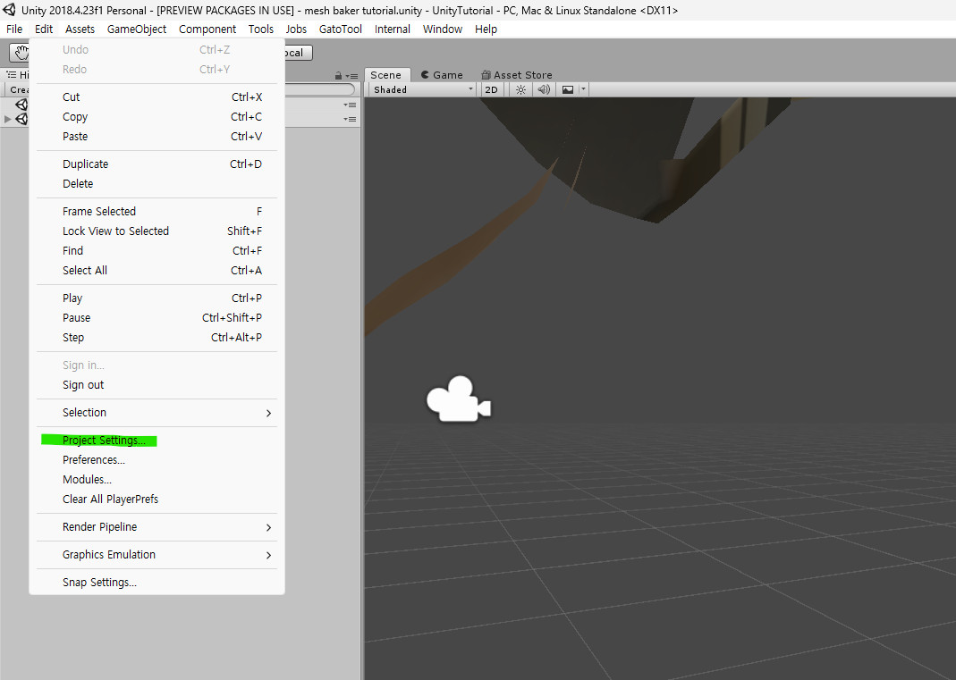Open Hierarchy panel options menu
956x680 pixels.
tap(351, 76)
